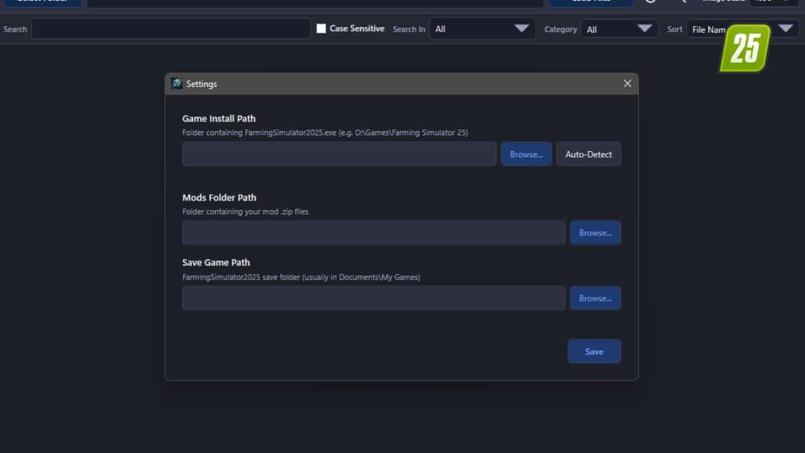Click the Farming Simulator 25 logo badge
805x453 pixels.
(745, 47)
